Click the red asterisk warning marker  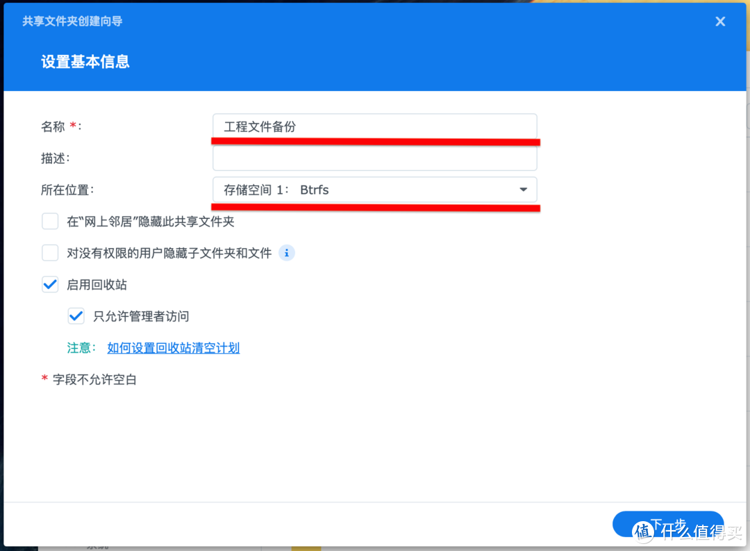pyautogui.click(x=44, y=379)
